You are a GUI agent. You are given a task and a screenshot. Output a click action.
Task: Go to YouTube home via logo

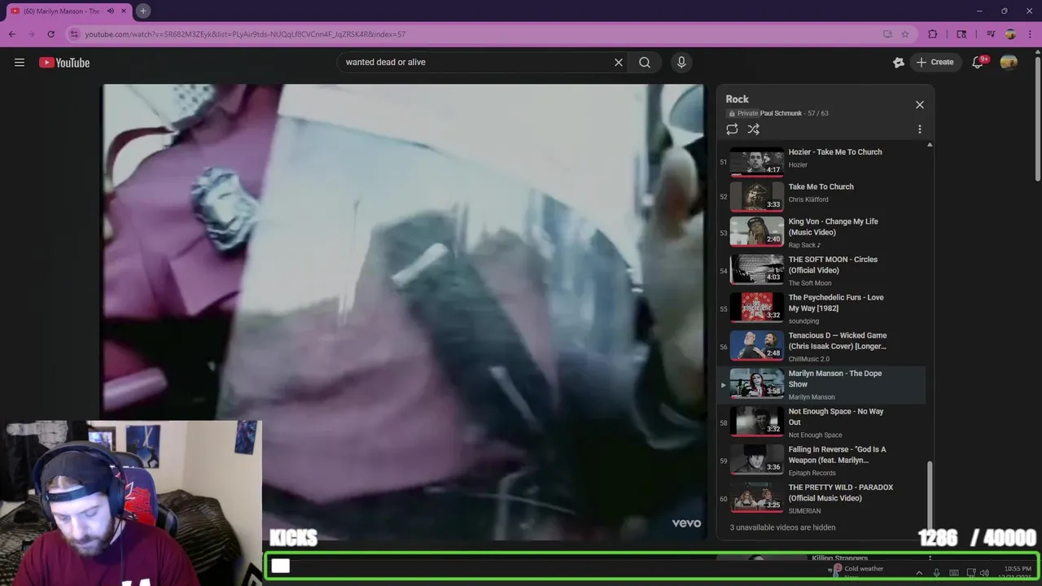pyautogui.click(x=64, y=63)
